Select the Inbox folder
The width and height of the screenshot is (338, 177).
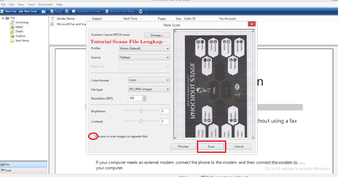point(18,27)
